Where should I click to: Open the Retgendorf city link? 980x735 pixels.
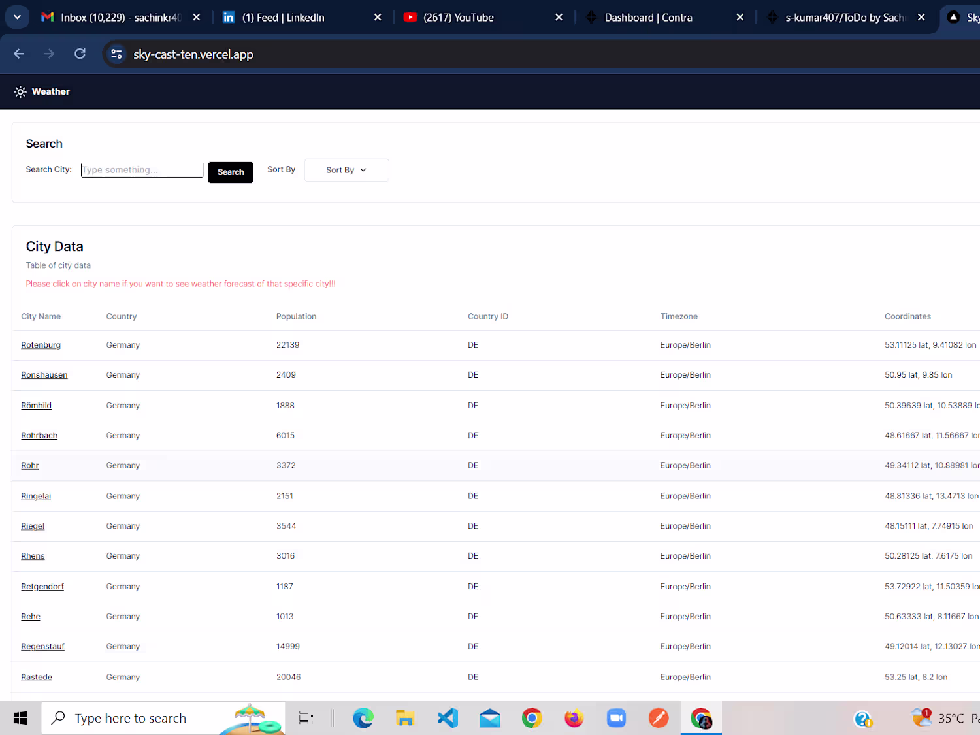pos(42,587)
